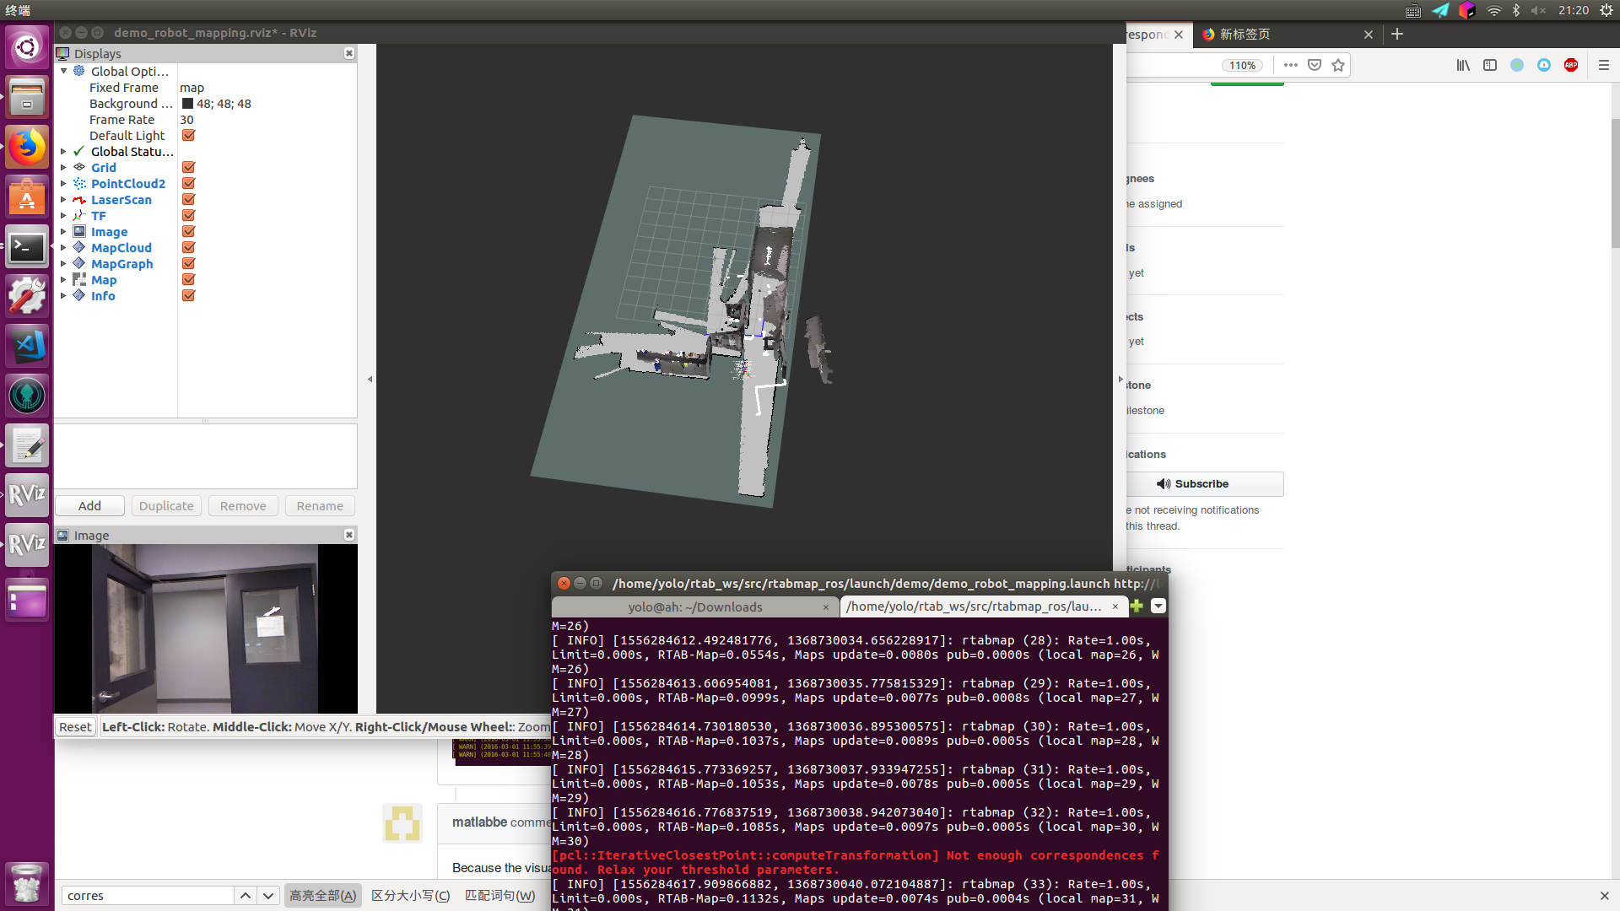Click the Add display button

[x=89, y=505]
